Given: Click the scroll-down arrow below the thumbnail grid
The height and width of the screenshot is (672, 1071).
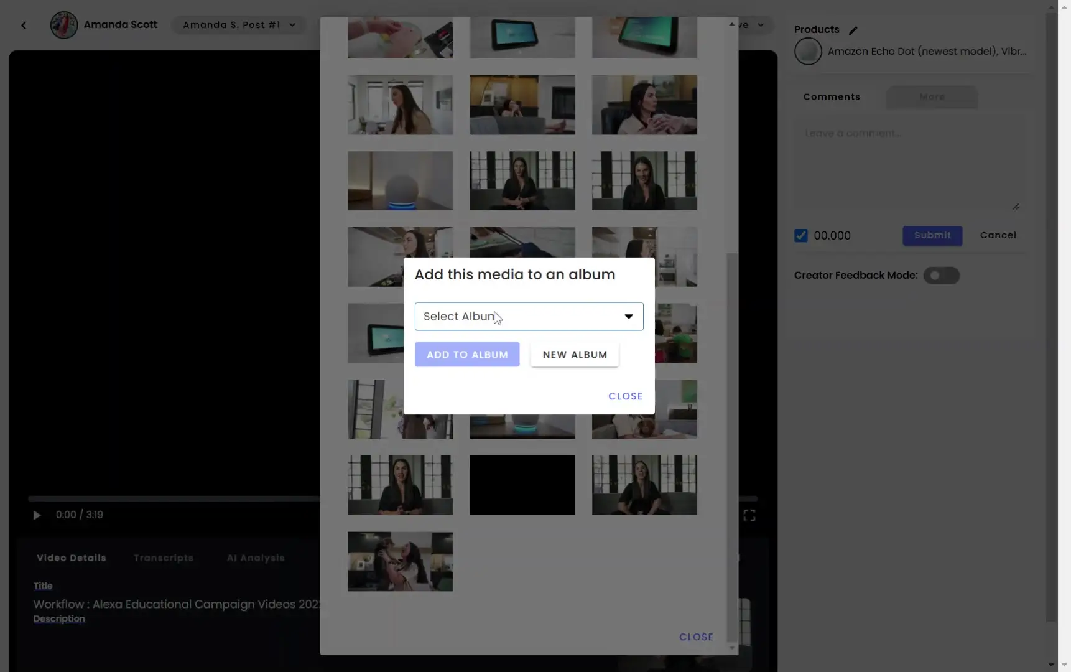Looking at the screenshot, I should coord(731,648).
